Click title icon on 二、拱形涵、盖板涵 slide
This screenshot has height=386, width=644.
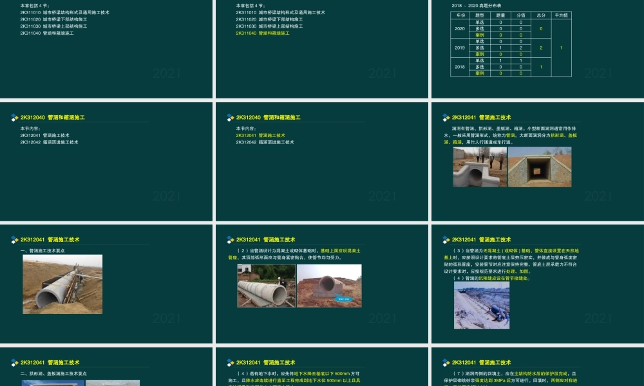click(15, 363)
